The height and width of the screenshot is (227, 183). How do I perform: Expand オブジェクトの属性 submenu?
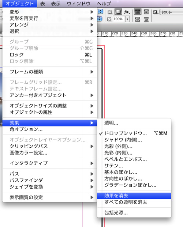point(50,112)
